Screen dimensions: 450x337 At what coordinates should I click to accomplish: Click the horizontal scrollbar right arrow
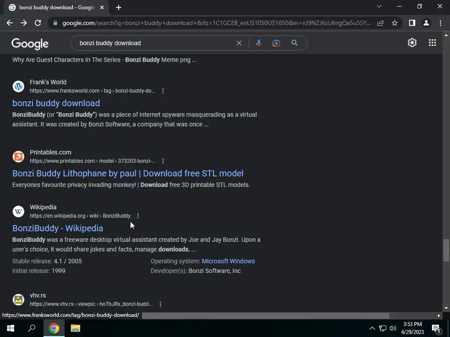[x=439, y=315]
